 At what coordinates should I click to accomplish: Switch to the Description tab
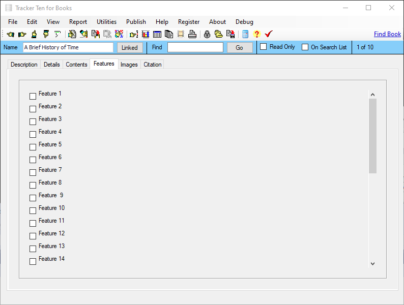tap(24, 65)
